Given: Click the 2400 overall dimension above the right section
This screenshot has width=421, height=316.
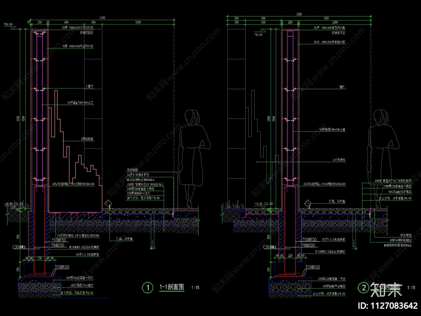Looking at the screenshot, I should 299,14.
